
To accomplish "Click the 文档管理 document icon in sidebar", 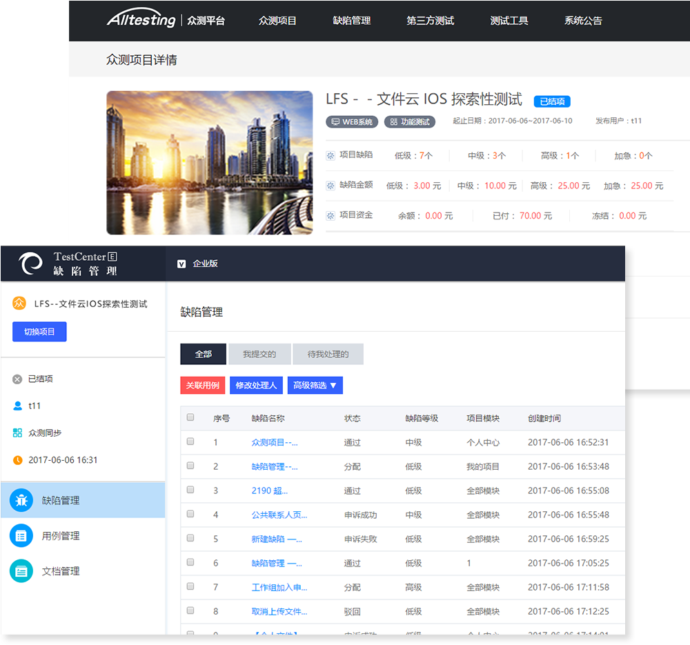I will [21, 571].
